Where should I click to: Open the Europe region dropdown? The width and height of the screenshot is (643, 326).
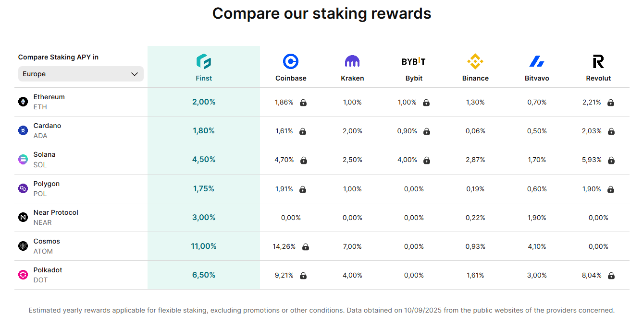81,74
